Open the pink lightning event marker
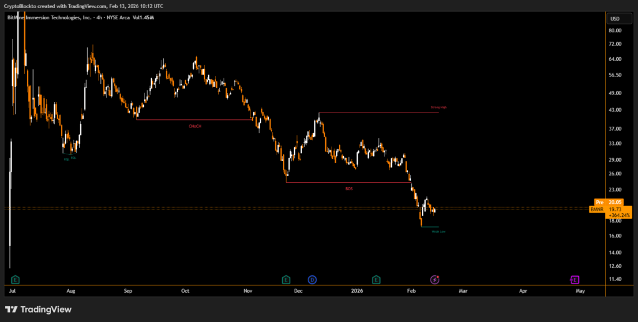The height and width of the screenshot is (322, 638). pyautogui.click(x=435, y=279)
